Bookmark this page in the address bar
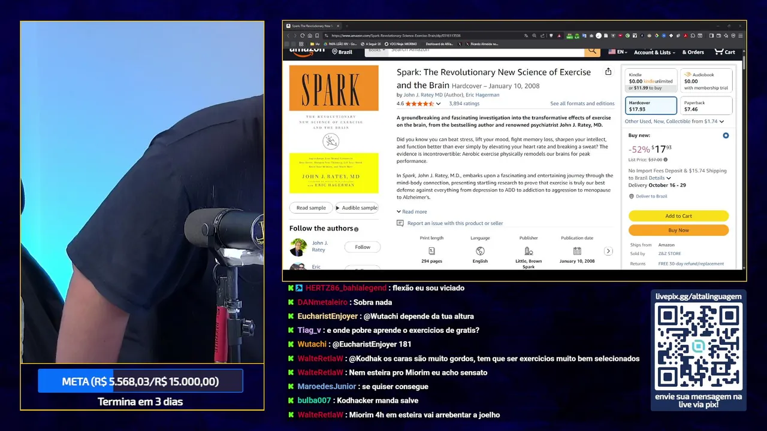767x431 pixels. point(317,35)
